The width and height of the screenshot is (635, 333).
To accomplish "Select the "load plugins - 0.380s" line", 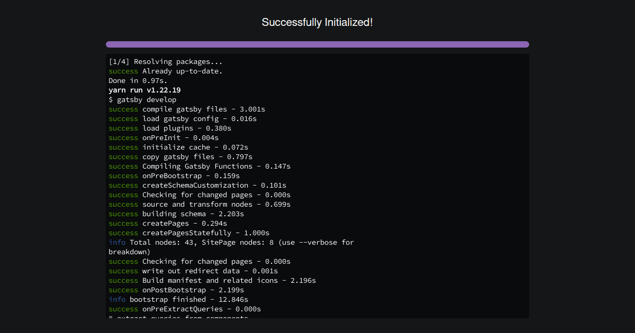I will point(170,128).
